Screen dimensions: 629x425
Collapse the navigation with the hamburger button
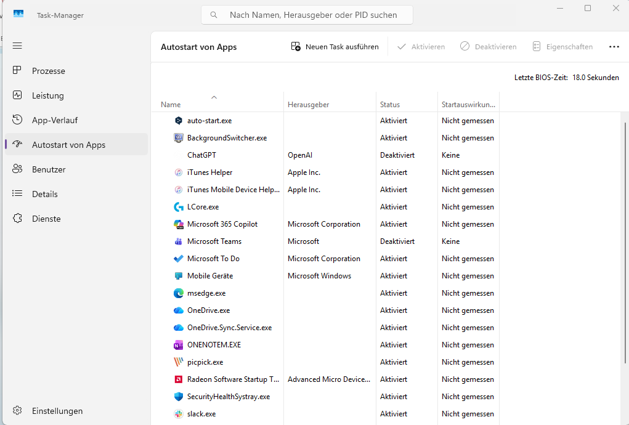tap(17, 46)
